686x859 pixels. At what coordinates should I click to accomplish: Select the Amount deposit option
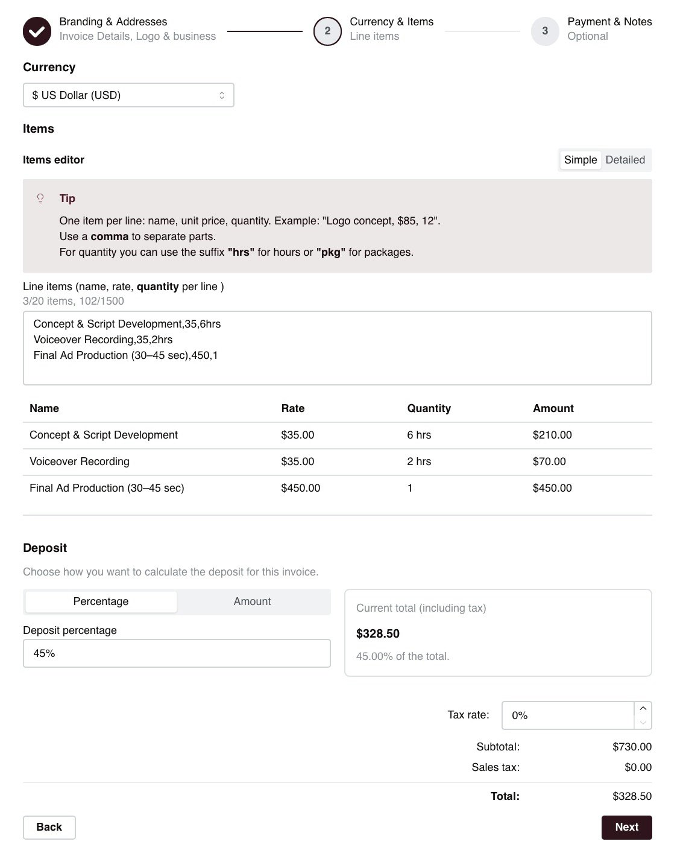point(253,601)
